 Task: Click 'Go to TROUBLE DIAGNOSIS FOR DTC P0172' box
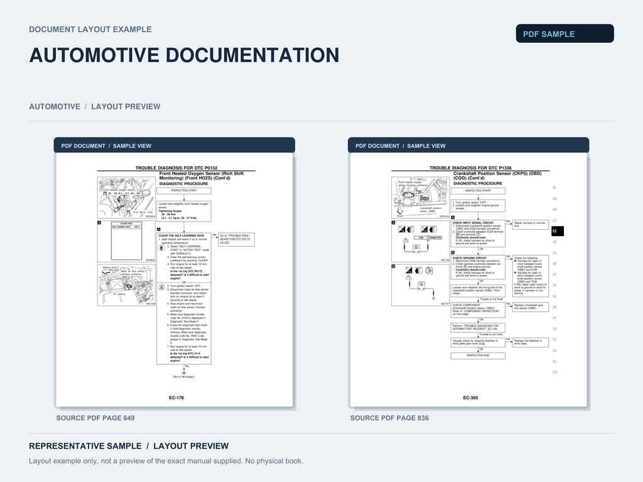tap(236, 239)
